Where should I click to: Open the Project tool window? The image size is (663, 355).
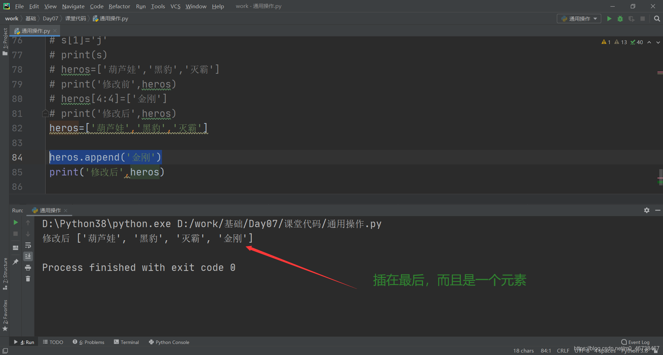click(5, 41)
